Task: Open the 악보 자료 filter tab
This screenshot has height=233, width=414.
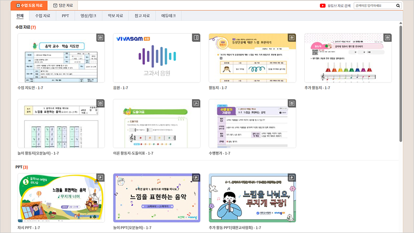Action: coord(115,16)
